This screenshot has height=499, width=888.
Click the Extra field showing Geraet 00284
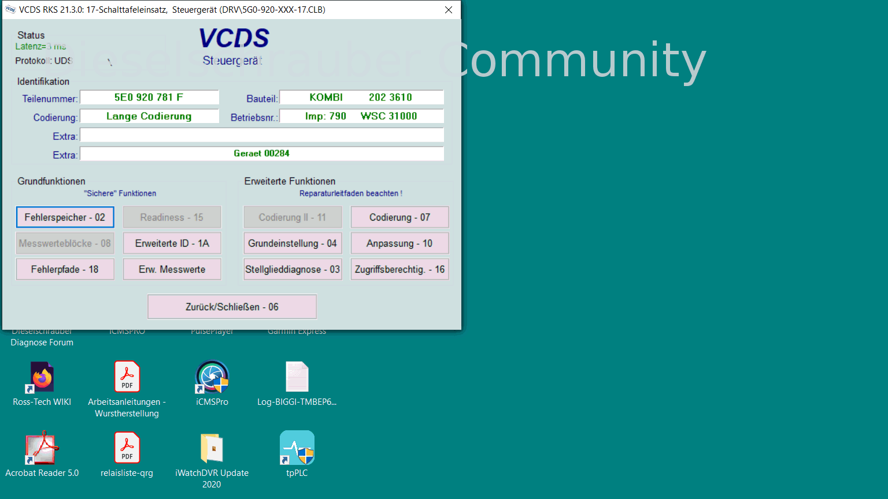click(262, 154)
